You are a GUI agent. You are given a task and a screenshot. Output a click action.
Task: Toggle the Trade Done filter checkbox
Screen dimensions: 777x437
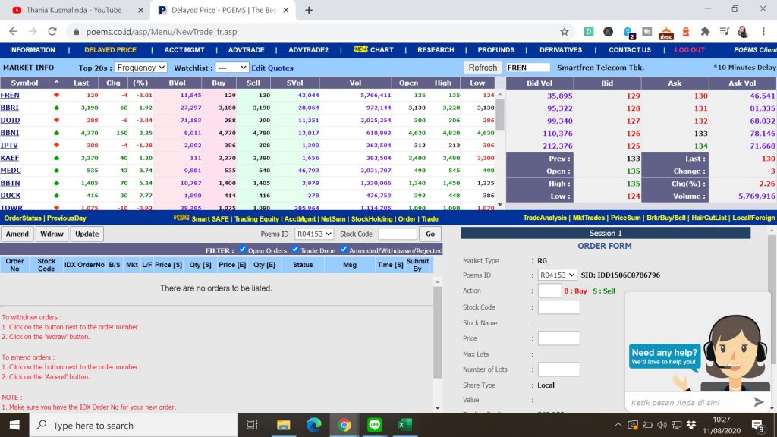pos(295,250)
